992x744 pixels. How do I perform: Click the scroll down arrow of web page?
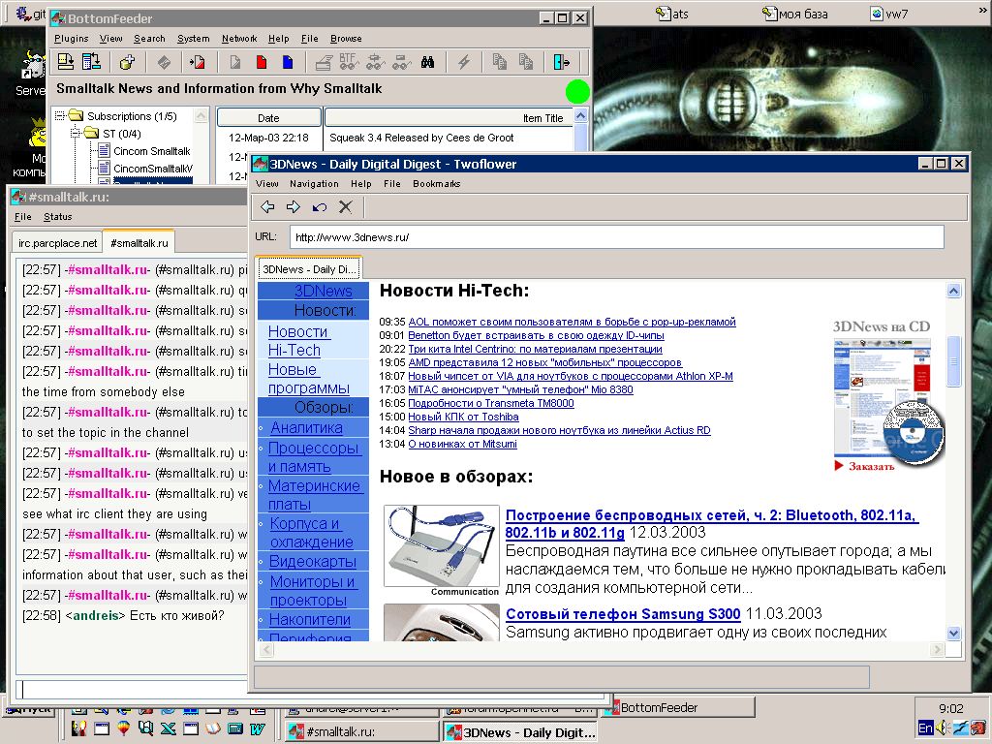[953, 633]
